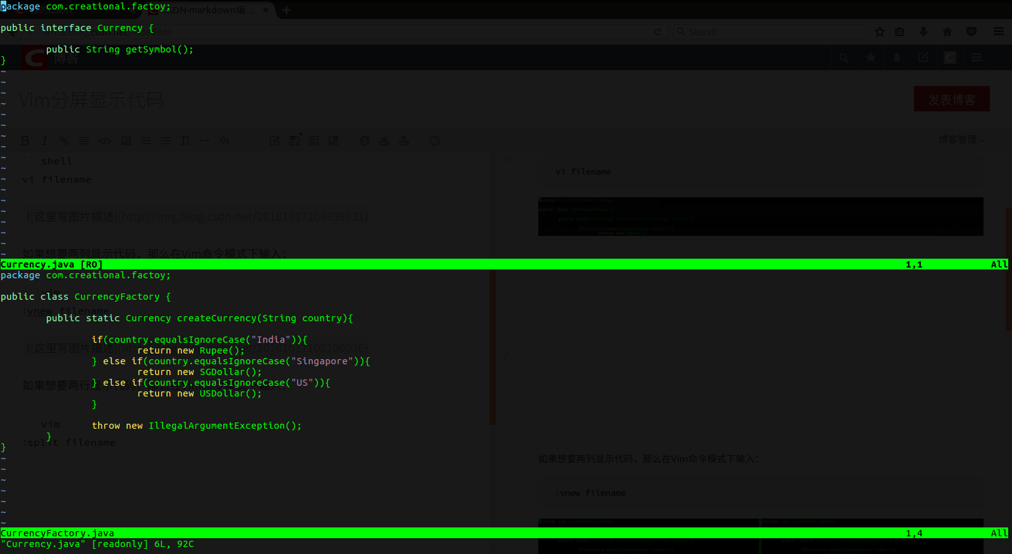Image resolution: width=1012 pixels, height=554 pixels.
Task: Click the first vim screenshot in preview pane
Action: 760,216
